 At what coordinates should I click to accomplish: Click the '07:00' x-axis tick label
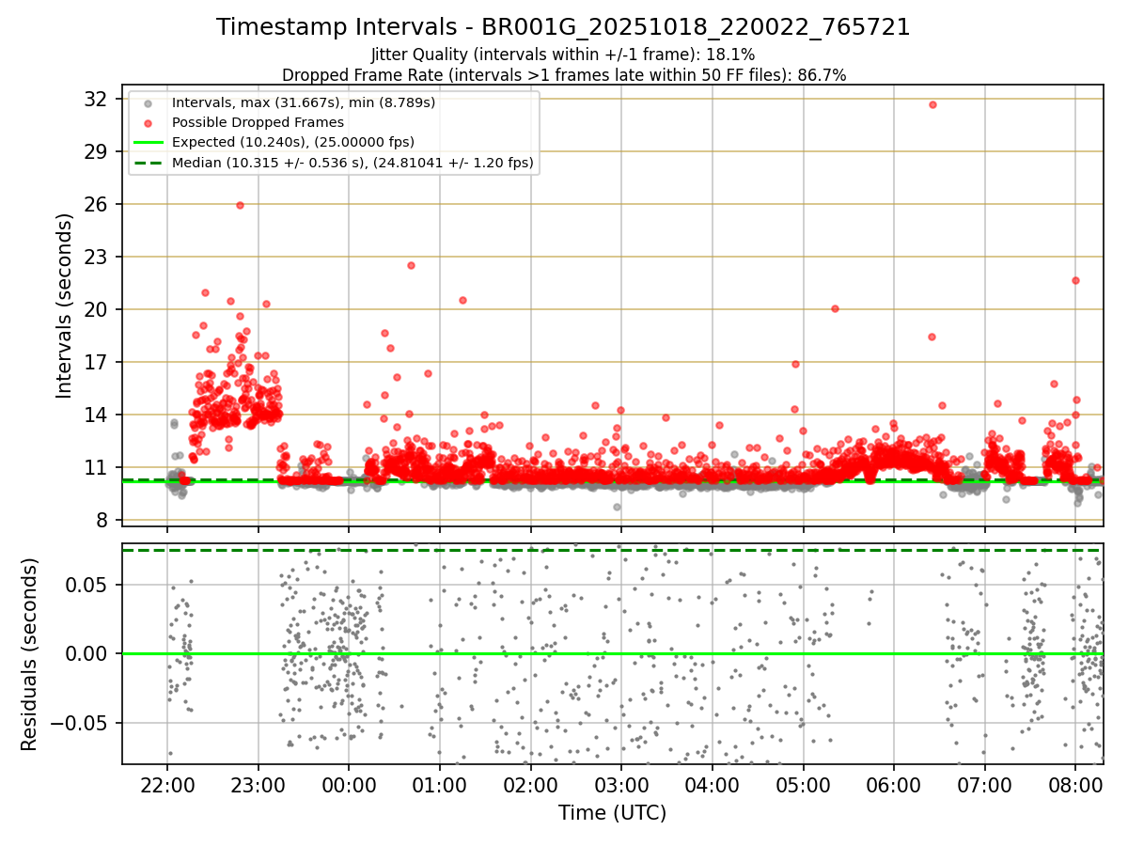pyautogui.click(x=985, y=785)
